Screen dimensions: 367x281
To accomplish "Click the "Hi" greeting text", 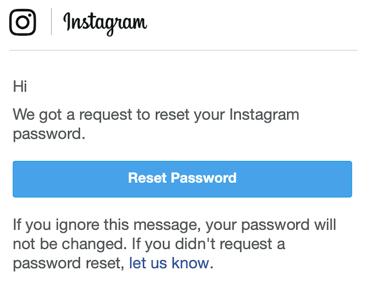I will tap(20, 86).
